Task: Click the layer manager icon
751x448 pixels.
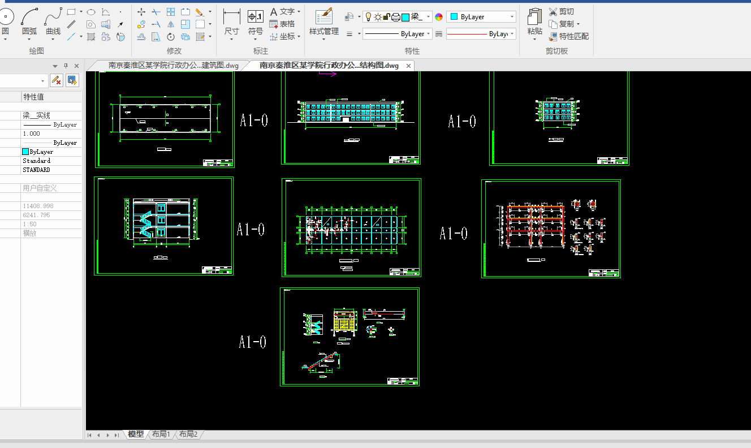Action: click(349, 17)
